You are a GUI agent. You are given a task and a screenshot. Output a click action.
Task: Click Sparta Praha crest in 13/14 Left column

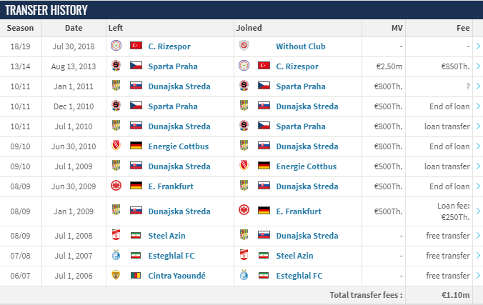(116, 66)
